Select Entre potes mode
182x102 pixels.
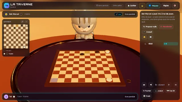(117, 6)
